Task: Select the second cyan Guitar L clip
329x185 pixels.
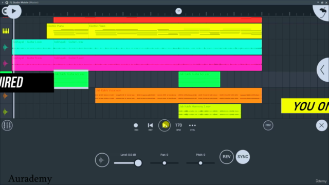Action: [x=158, y=47]
